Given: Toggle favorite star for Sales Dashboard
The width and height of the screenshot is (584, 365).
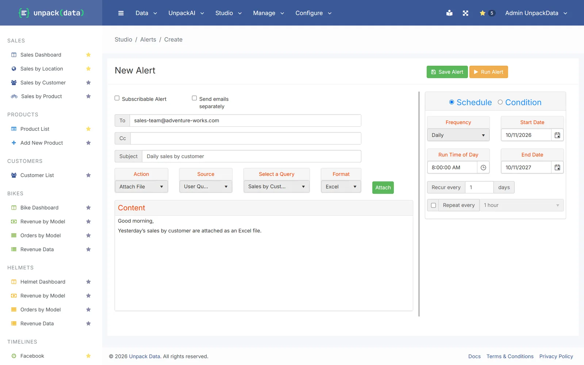Looking at the screenshot, I should (88, 55).
